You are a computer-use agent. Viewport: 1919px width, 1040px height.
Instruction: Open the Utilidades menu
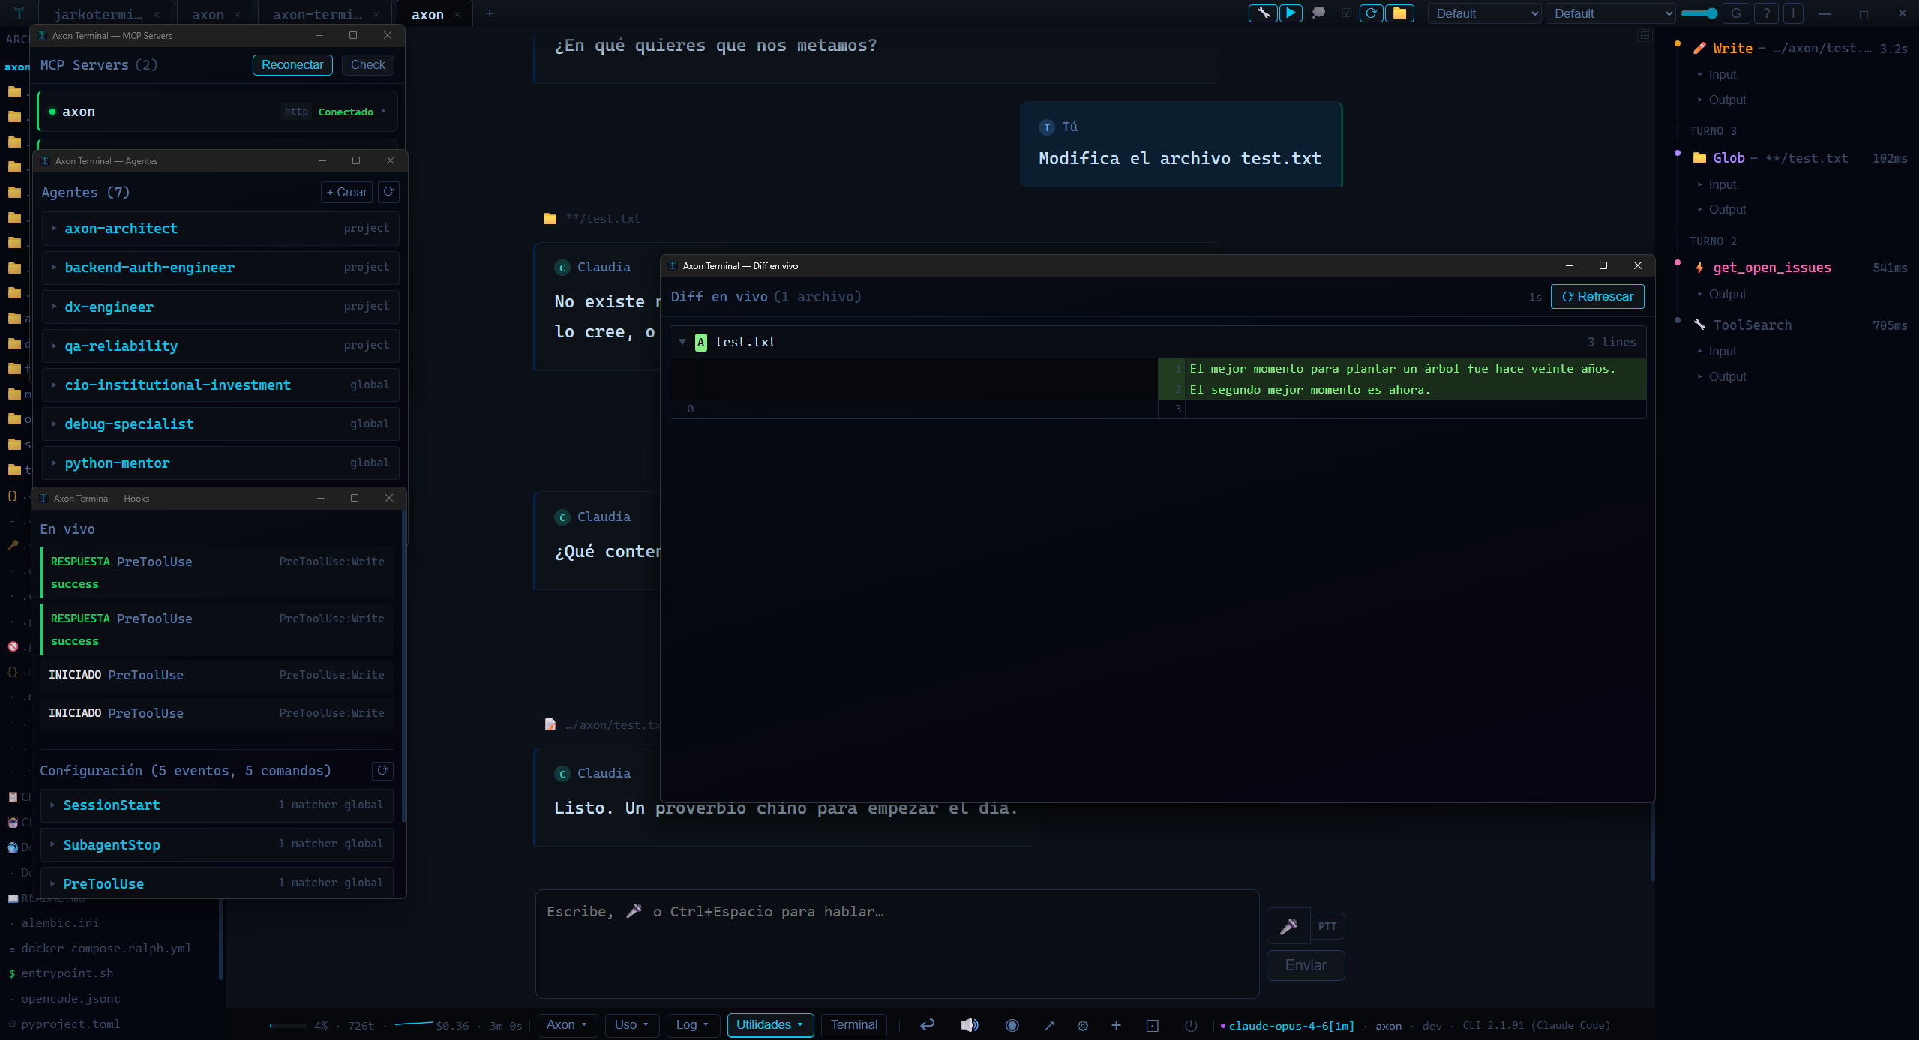tap(770, 1025)
